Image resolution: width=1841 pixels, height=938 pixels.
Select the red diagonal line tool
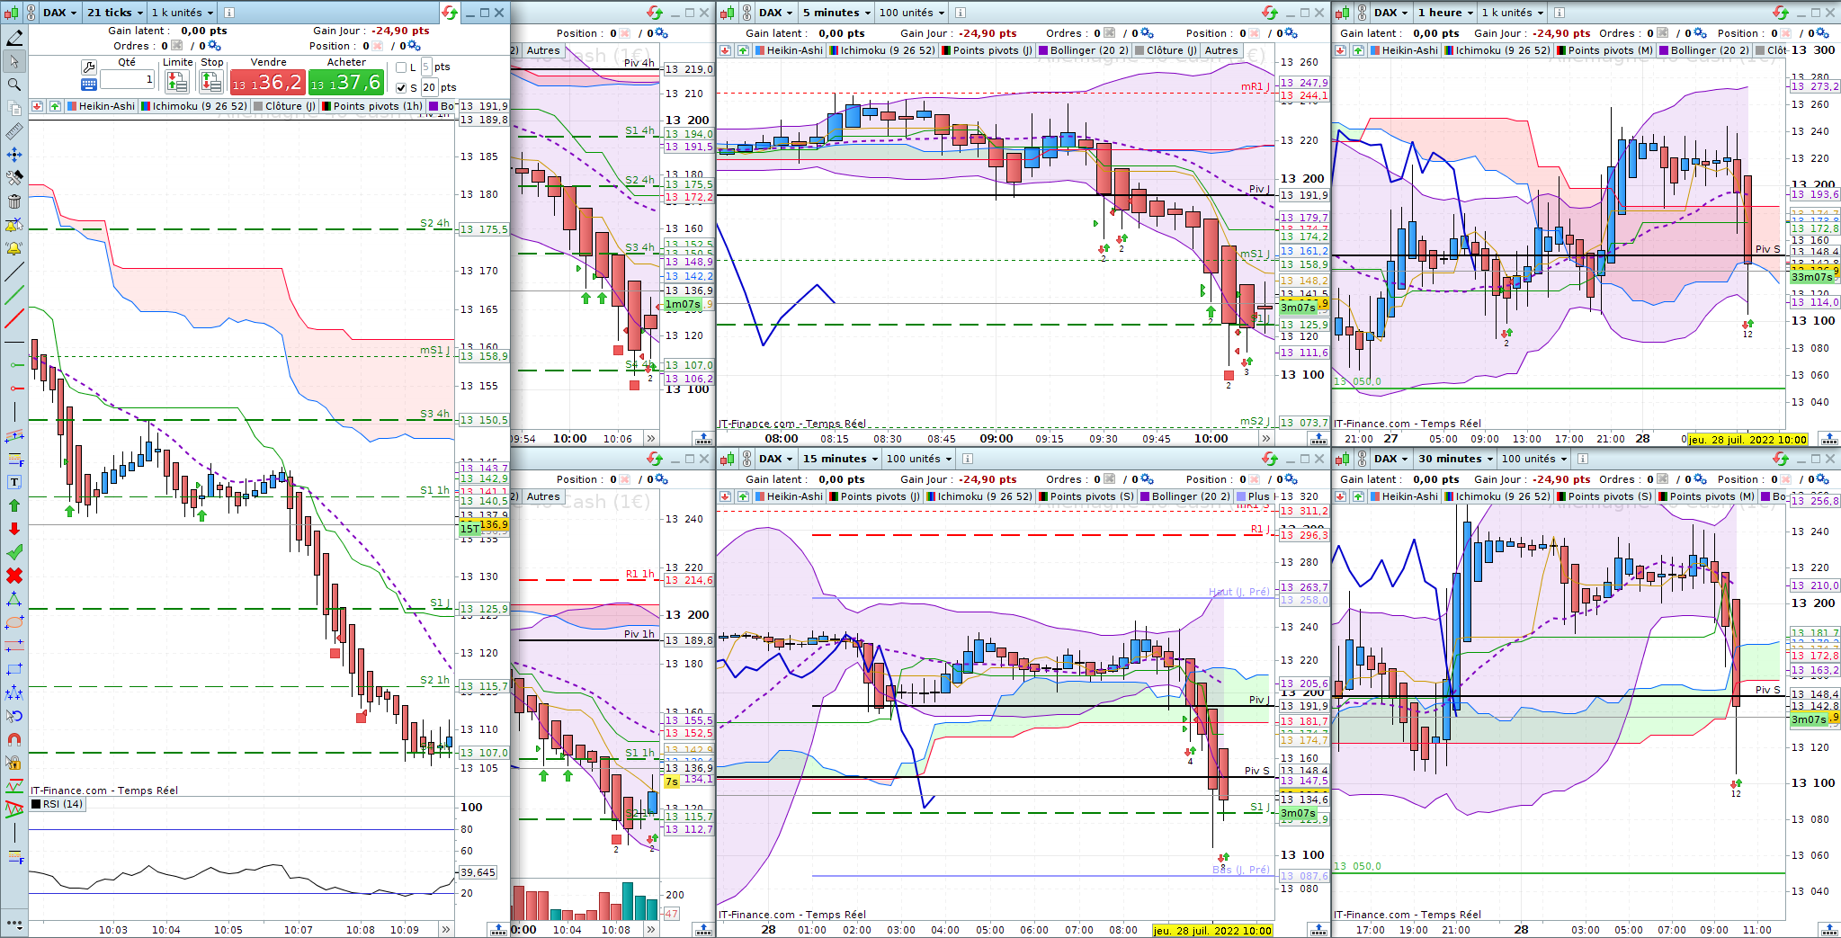[x=14, y=318]
